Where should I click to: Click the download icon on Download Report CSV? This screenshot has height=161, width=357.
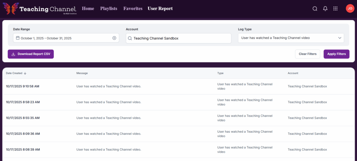tap(14, 54)
